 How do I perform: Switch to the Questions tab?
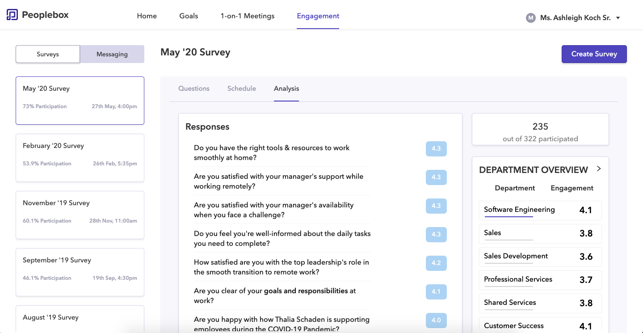click(193, 89)
